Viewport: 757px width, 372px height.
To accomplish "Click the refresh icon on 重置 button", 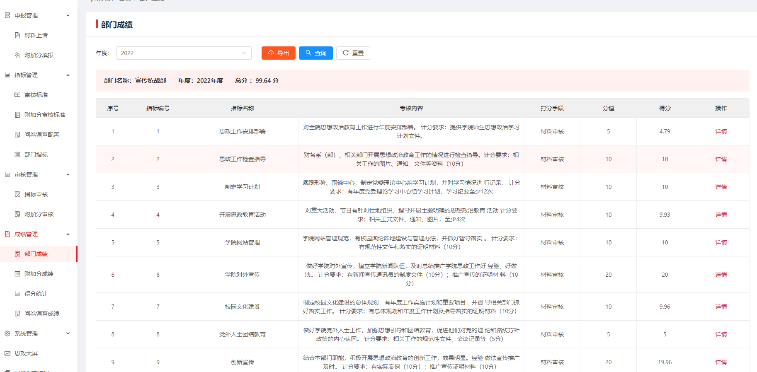I will 346,53.
